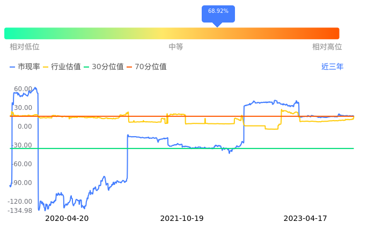Select the 2020-04-20 date on x-axis
Image resolution: width=368 pixels, height=237 pixels.
coord(67,219)
